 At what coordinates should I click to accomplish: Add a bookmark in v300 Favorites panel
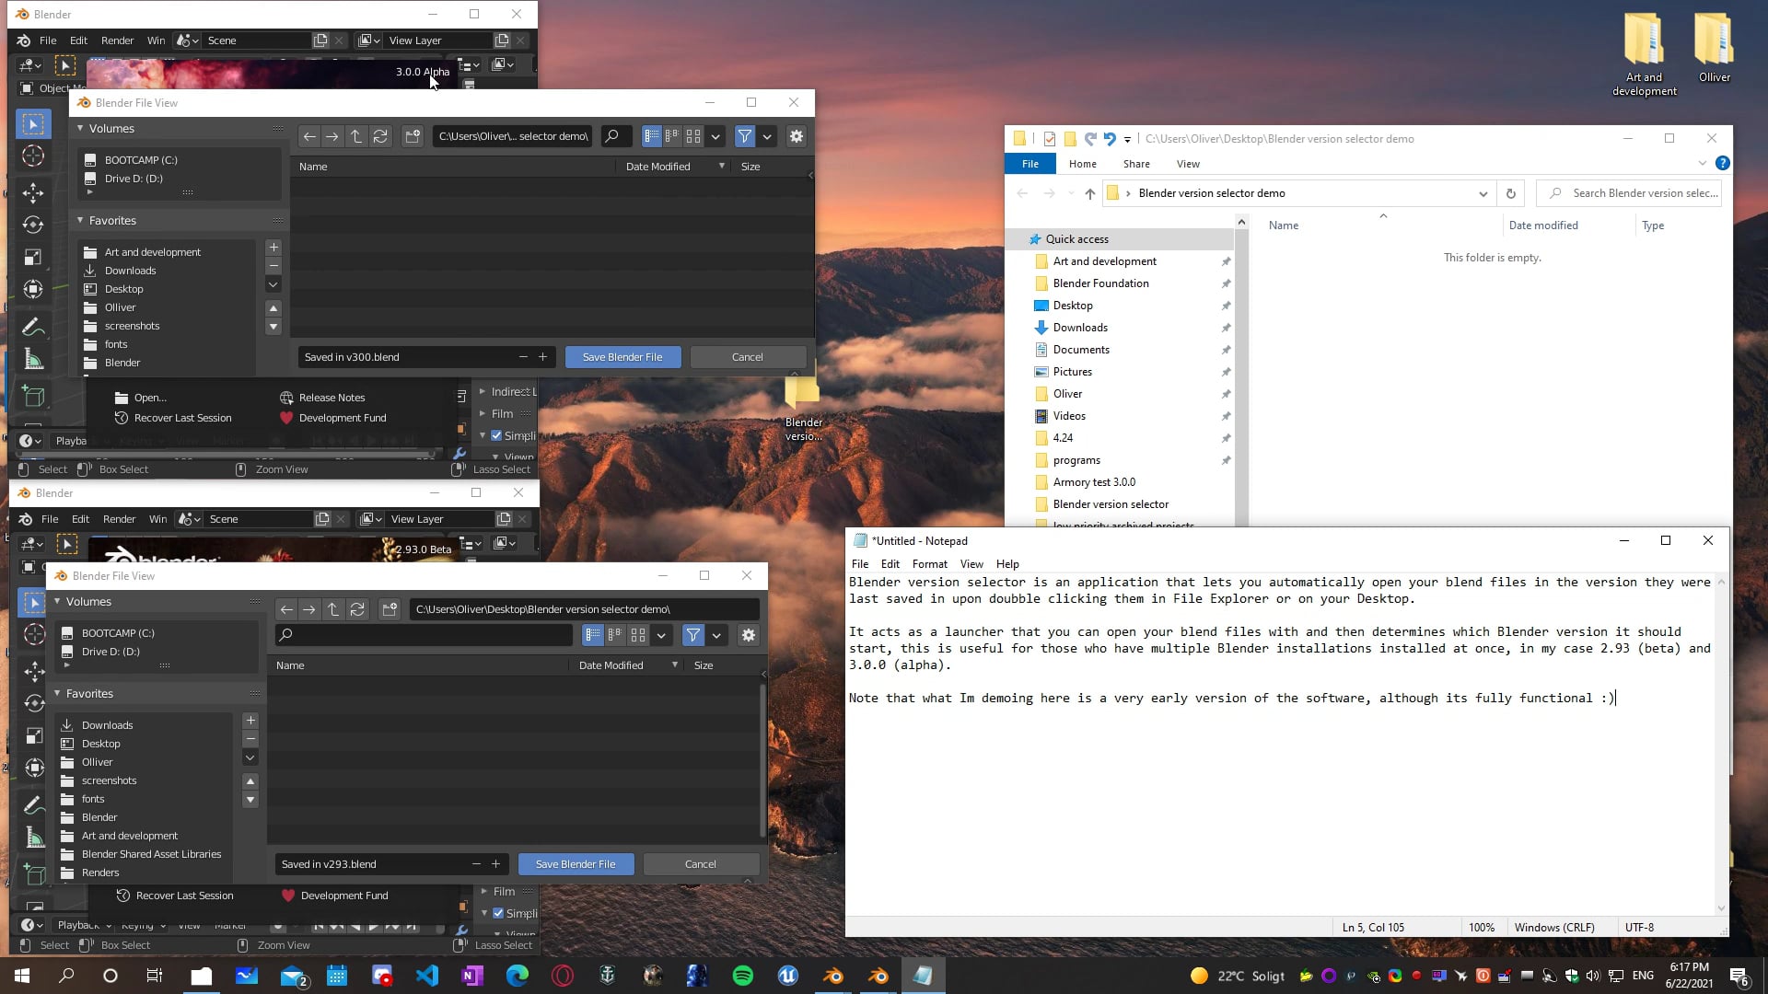[x=273, y=248]
